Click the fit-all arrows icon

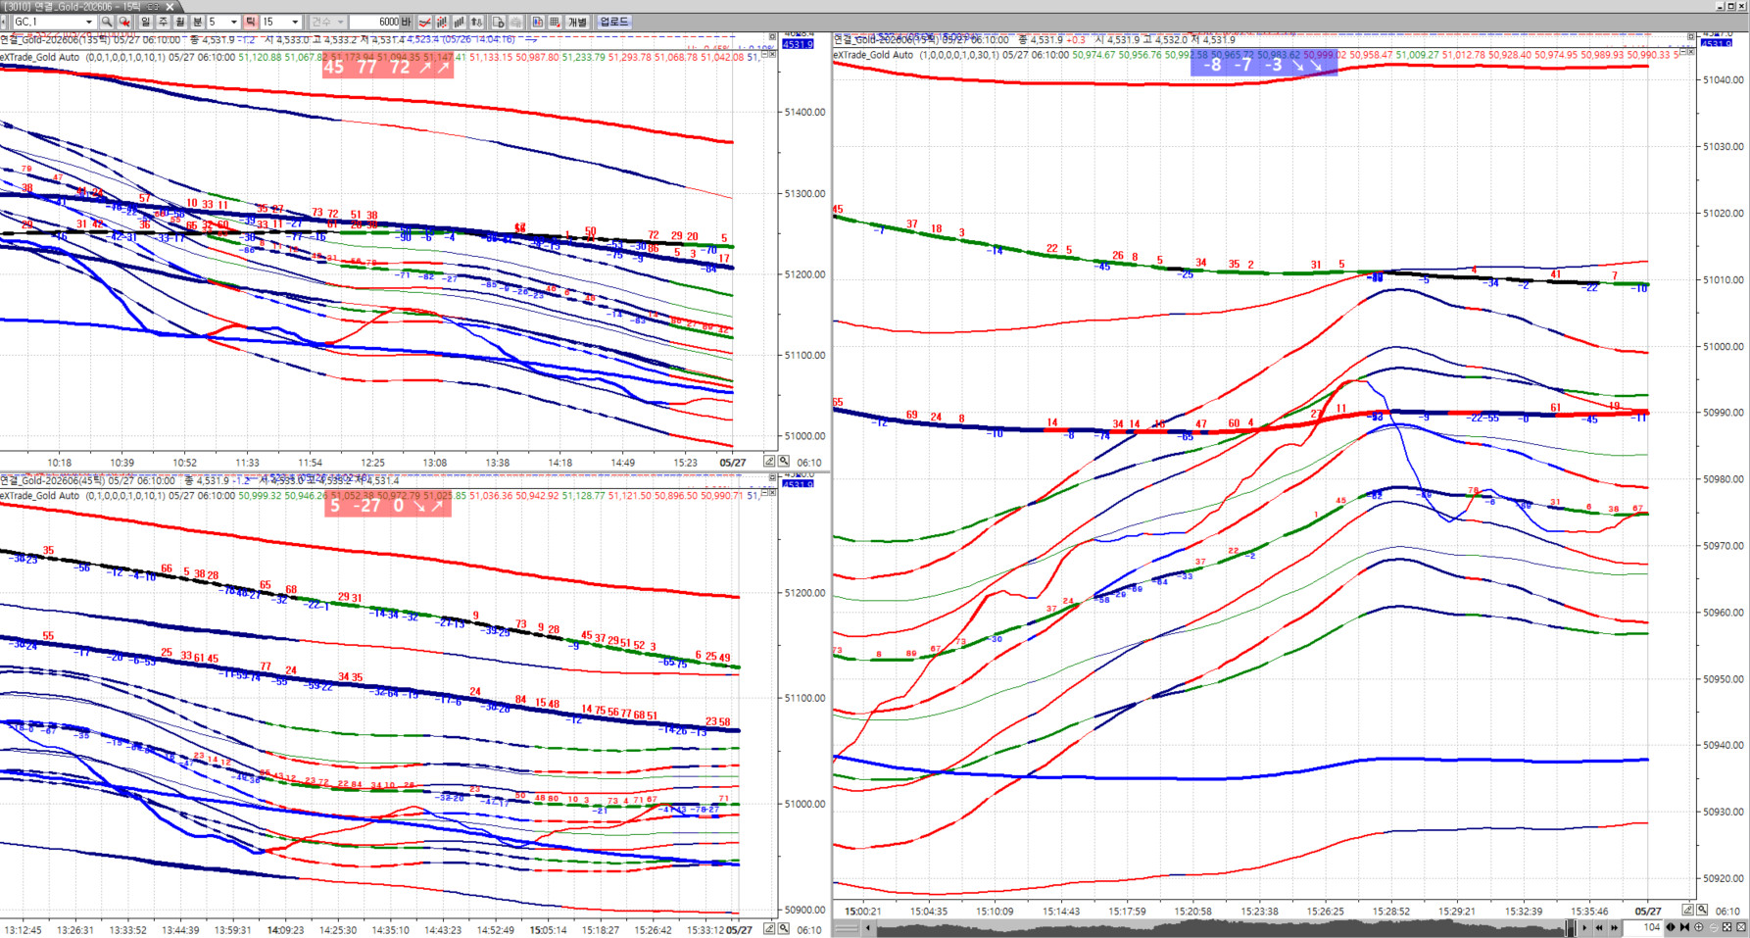(x=1727, y=927)
